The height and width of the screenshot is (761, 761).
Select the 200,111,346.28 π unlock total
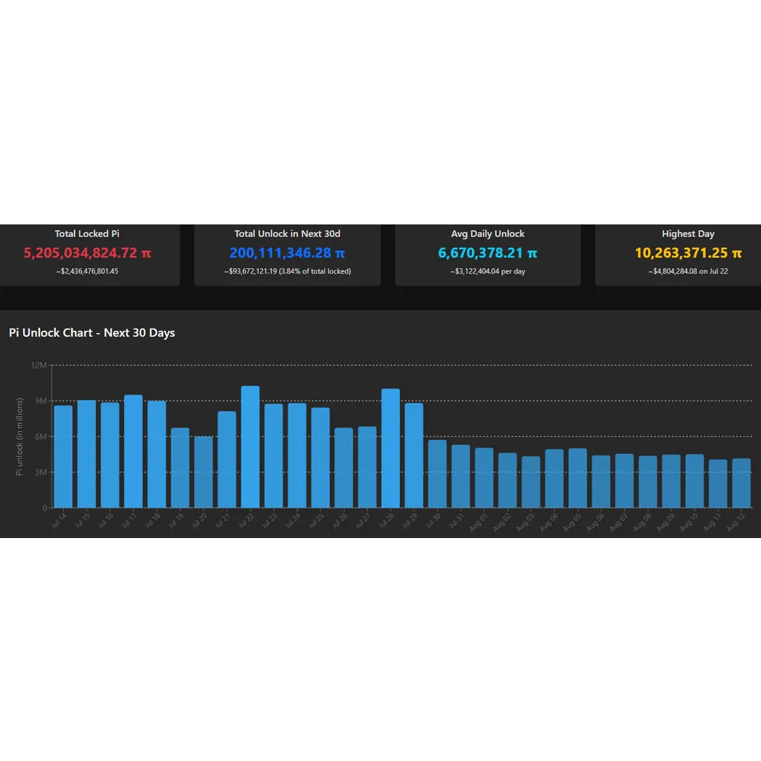288,253
